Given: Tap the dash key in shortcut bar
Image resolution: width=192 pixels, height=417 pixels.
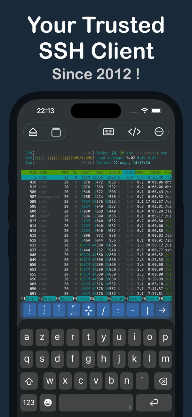Looking at the screenshot, I should [133, 310].
